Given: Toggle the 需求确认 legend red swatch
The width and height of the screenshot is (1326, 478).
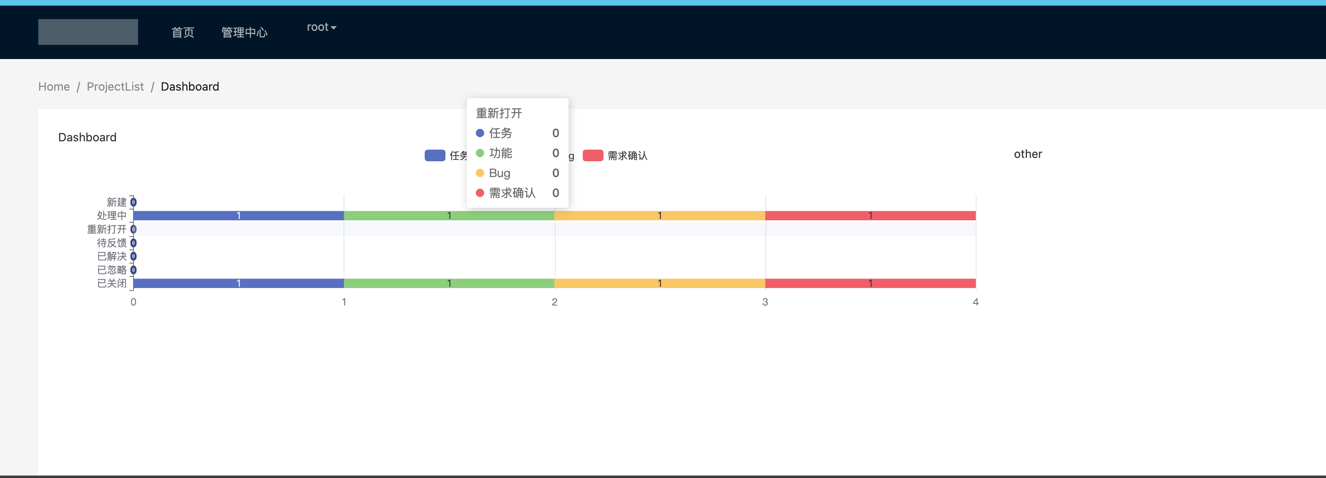Looking at the screenshot, I should click(592, 155).
